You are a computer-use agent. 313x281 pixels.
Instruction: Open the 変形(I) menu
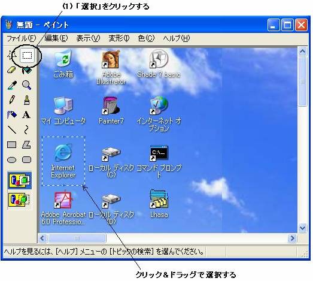119,38
